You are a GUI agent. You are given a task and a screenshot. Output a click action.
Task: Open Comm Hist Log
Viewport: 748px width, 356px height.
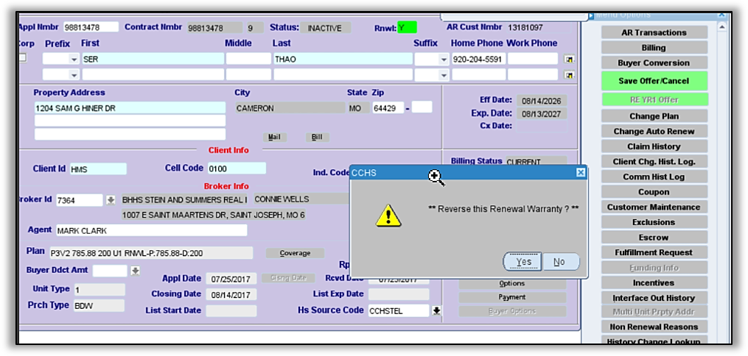pos(654,177)
